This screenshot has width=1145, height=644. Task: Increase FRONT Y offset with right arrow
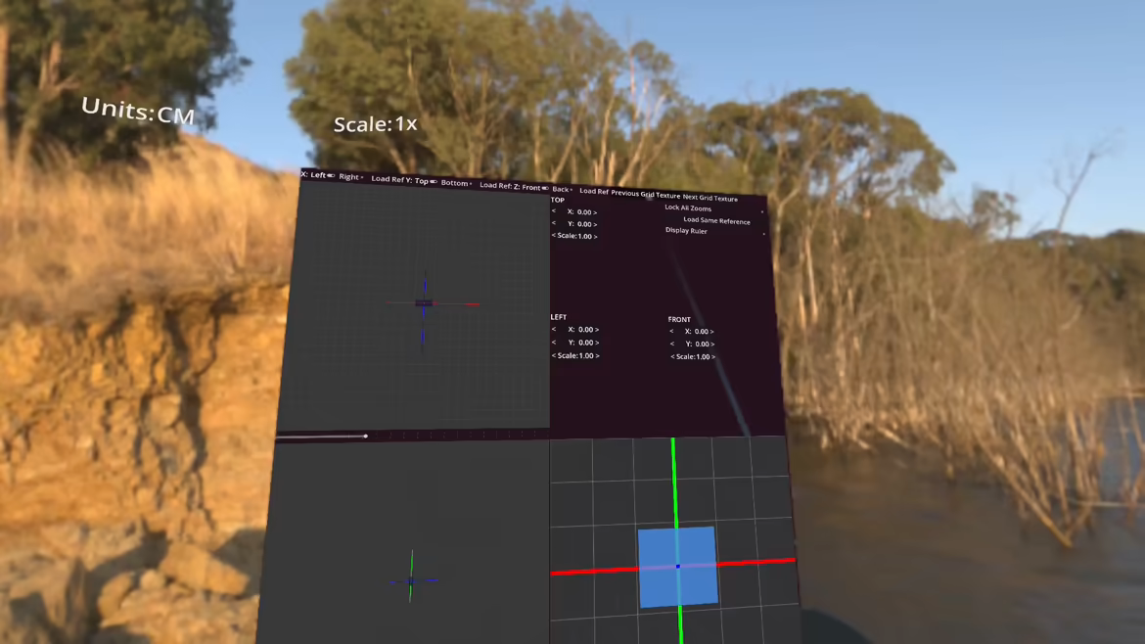click(712, 344)
